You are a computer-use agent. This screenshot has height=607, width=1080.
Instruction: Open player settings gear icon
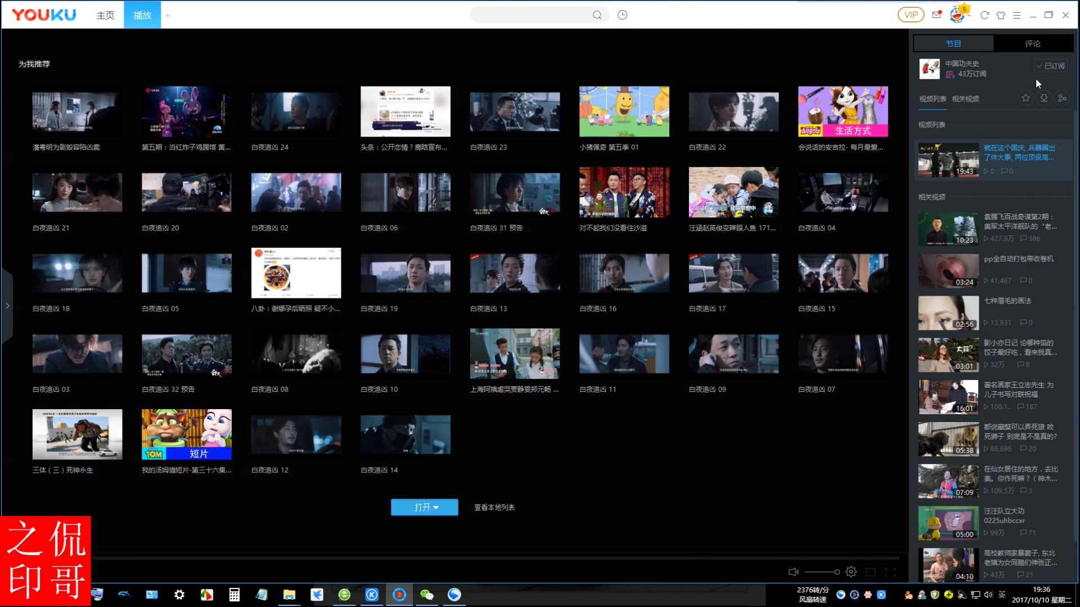coord(851,572)
